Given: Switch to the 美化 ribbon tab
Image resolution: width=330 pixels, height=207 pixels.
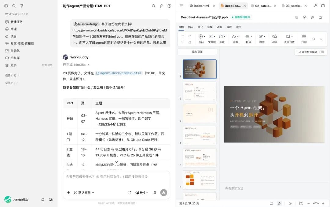Looking at the screenshot, I should 200,27.
